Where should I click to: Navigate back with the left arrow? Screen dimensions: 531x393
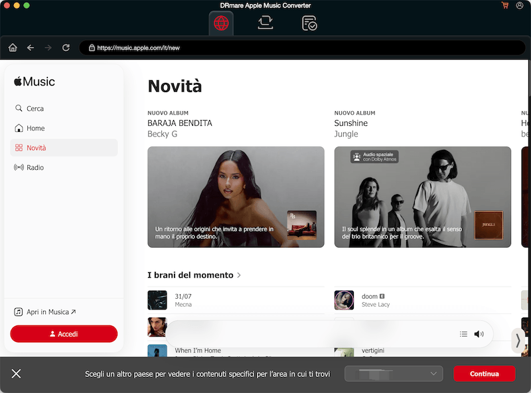31,48
